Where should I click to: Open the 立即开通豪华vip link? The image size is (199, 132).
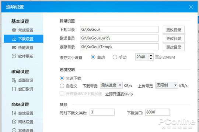point(119,94)
